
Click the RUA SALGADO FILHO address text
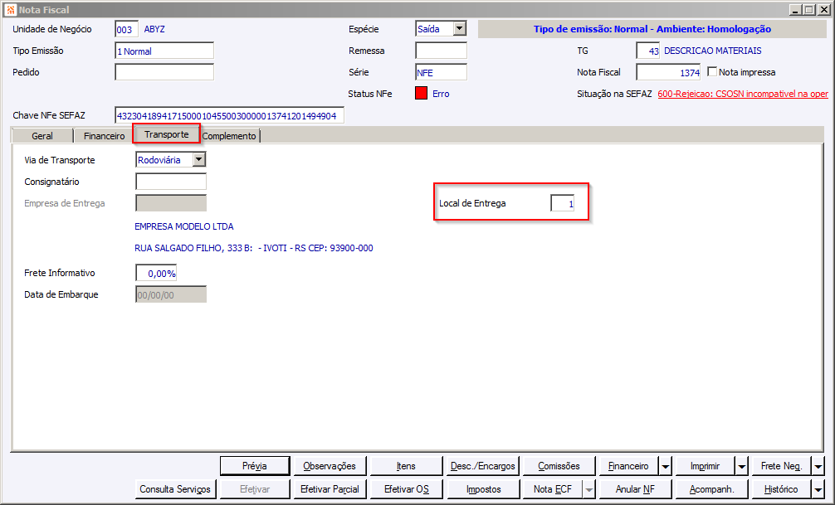pyautogui.click(x=253, y=248)
